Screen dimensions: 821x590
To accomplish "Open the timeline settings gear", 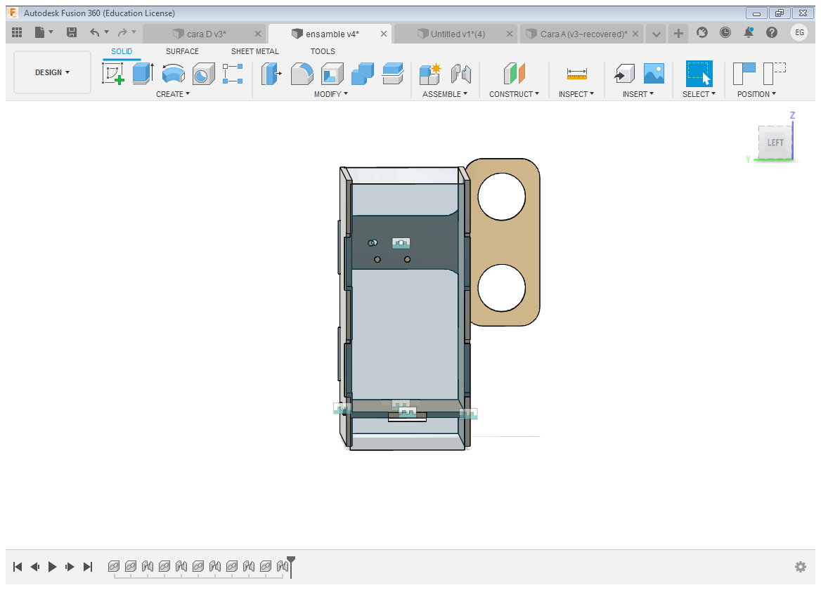I will (x=800, y=567).
